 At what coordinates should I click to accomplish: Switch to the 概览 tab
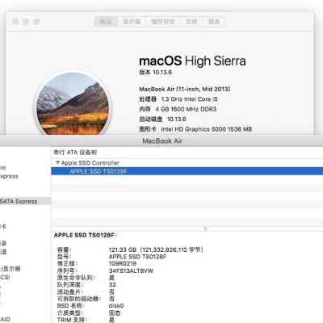coord(106,22)
